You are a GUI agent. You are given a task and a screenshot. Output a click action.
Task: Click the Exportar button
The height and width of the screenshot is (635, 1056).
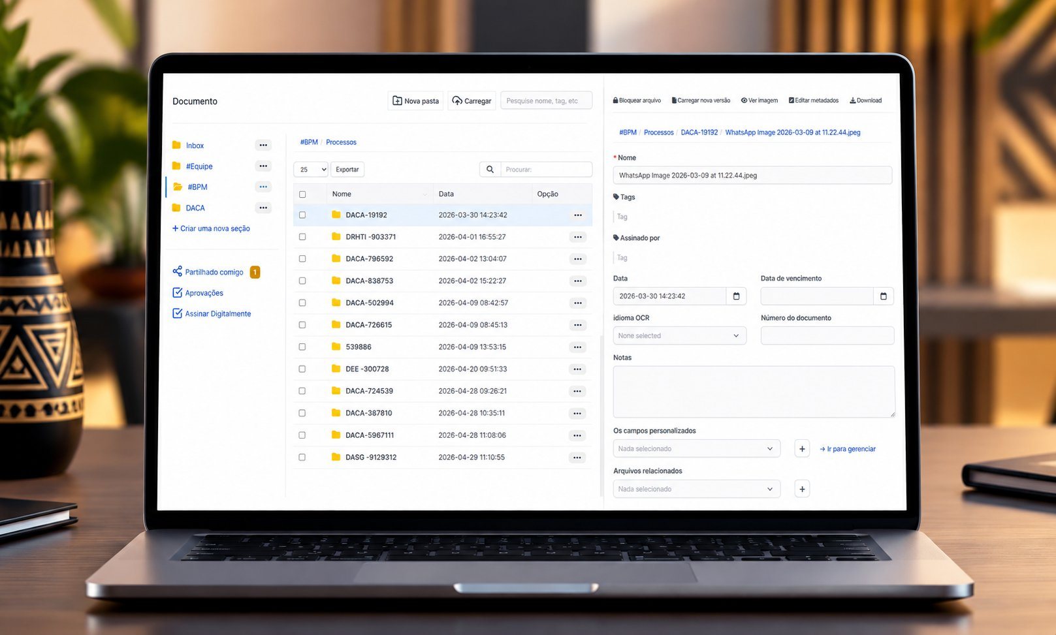pyautogui.click(x=347, y=170)
